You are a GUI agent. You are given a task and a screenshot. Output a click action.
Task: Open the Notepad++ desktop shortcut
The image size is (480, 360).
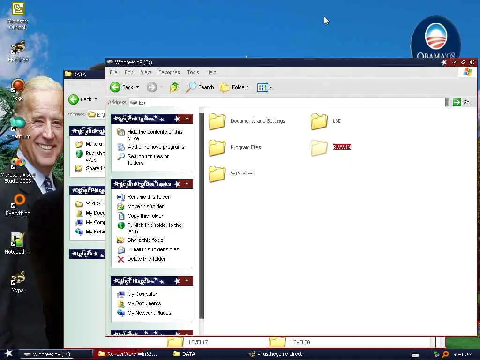[18, 243]
